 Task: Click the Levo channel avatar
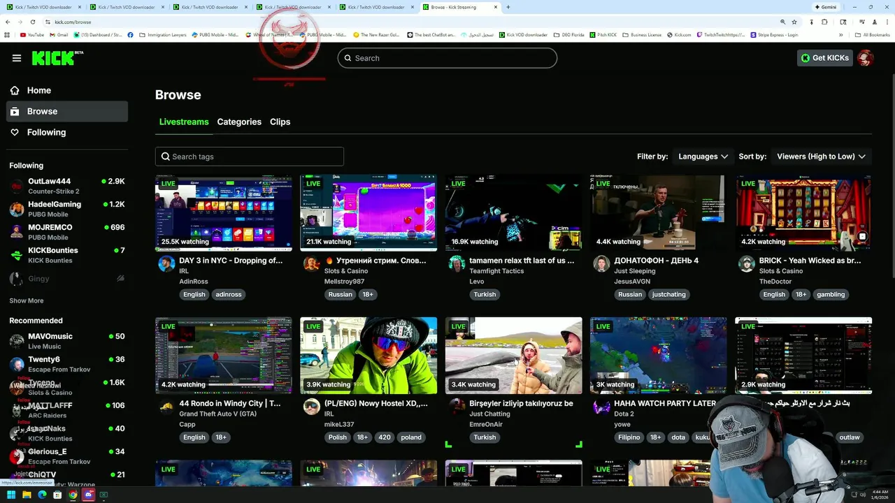[457, 263]
